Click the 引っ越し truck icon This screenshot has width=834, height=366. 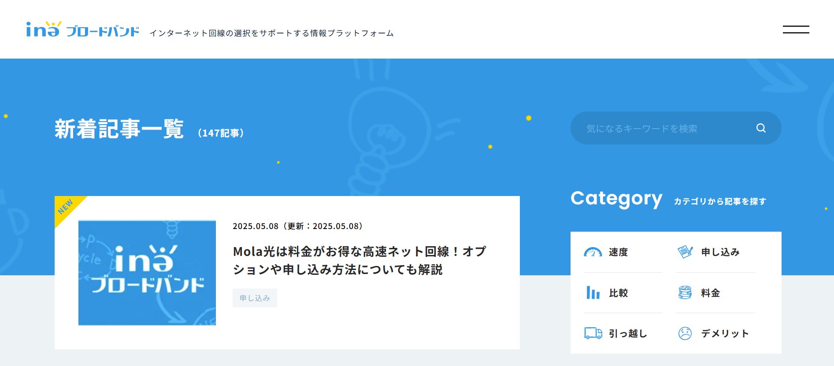click(593, 333)
